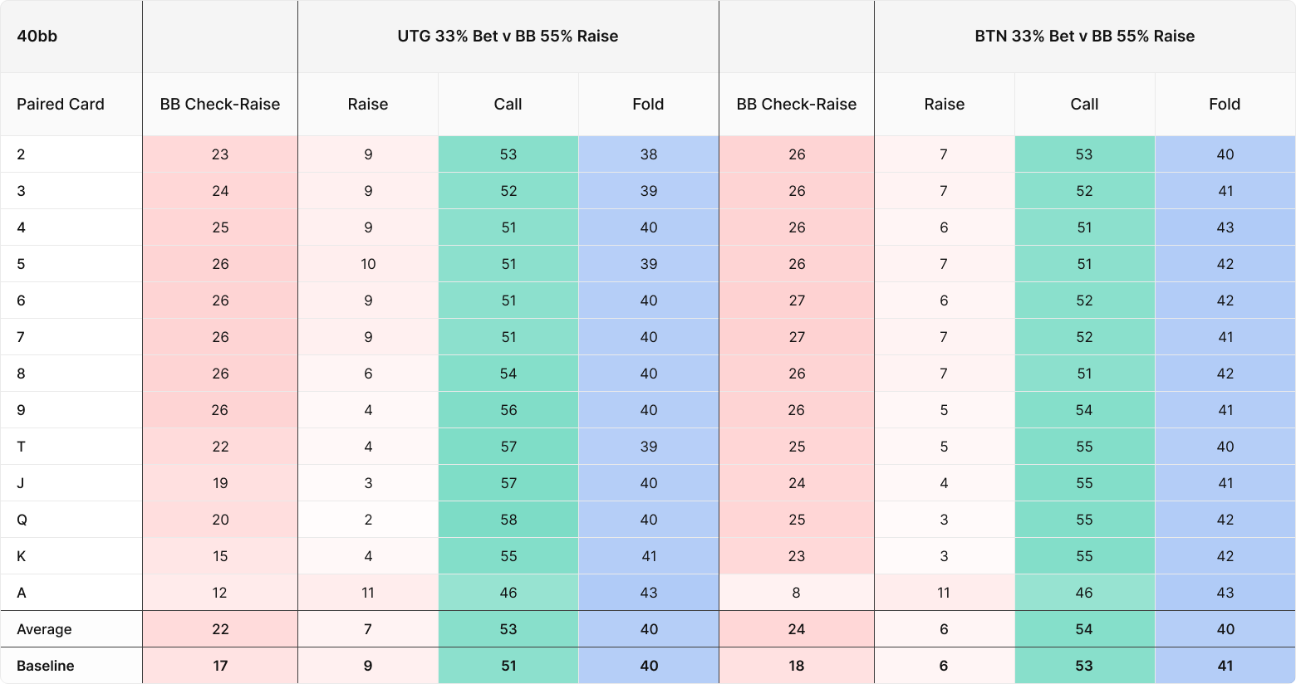
Task: Click the UTG Call cell for paired Q (58)
Action: tap(508, 520)
